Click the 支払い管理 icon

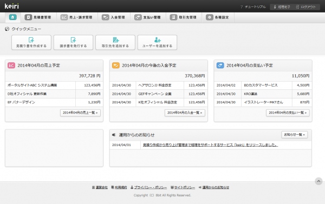[138, 17]
